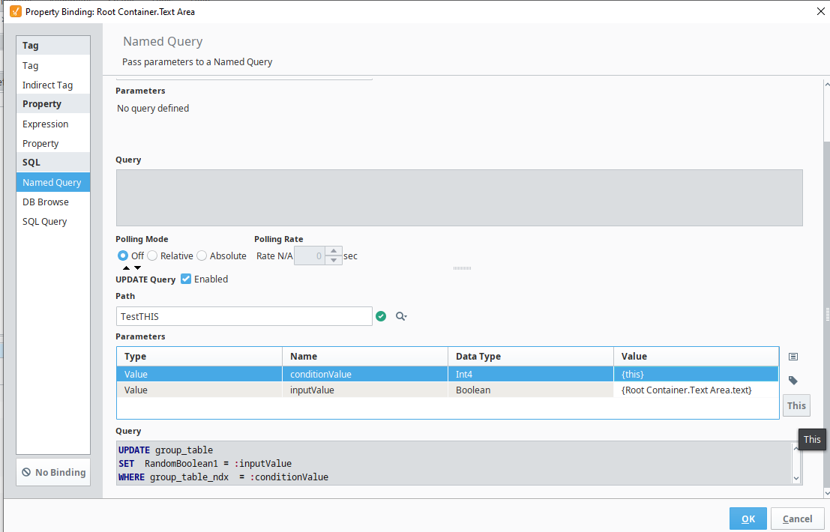Open the search icon's dropdown arrow
Image resolution: width=830 pixels, height=532 pixels.
click(407, 316)
